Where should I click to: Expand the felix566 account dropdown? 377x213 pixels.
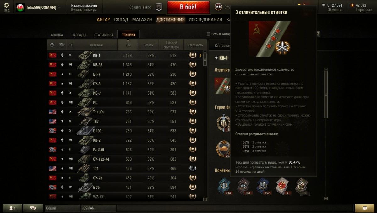click(60, 7)
